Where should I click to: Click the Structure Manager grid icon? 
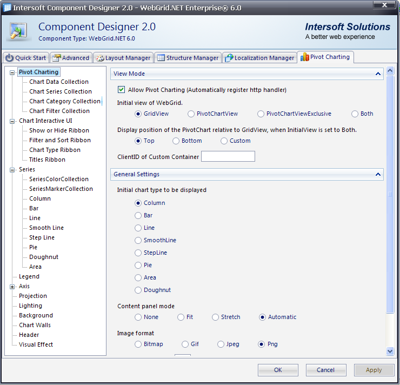point(161,58)
